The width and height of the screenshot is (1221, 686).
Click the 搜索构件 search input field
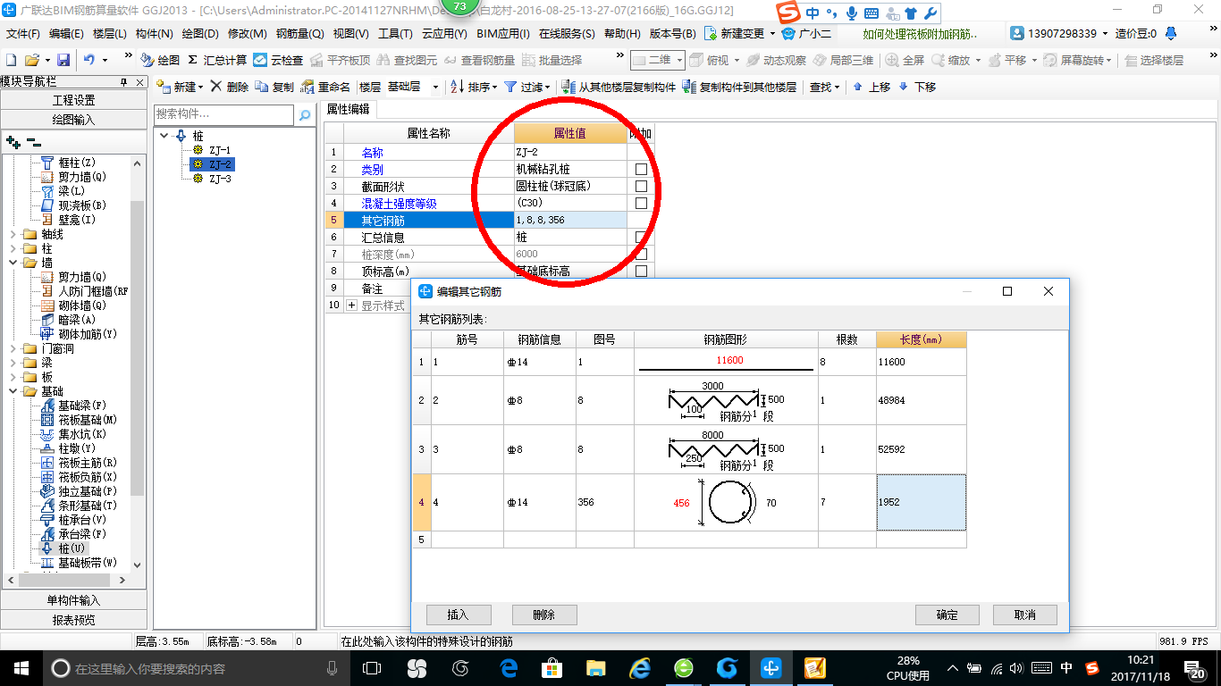point(223,114)
